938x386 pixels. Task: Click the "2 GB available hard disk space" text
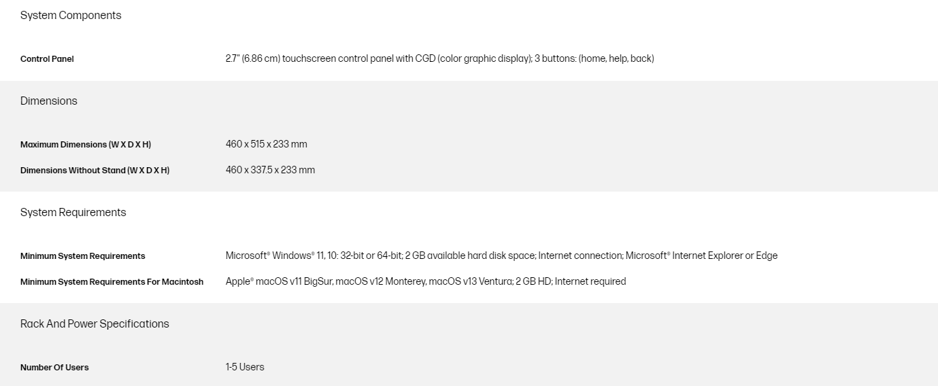470,256
